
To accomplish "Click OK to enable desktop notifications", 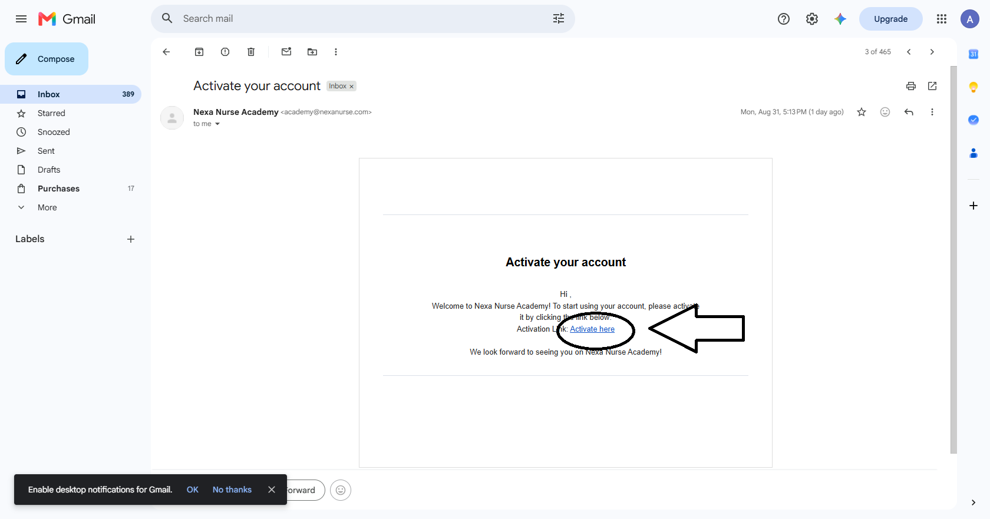I will tap(193, 490).
